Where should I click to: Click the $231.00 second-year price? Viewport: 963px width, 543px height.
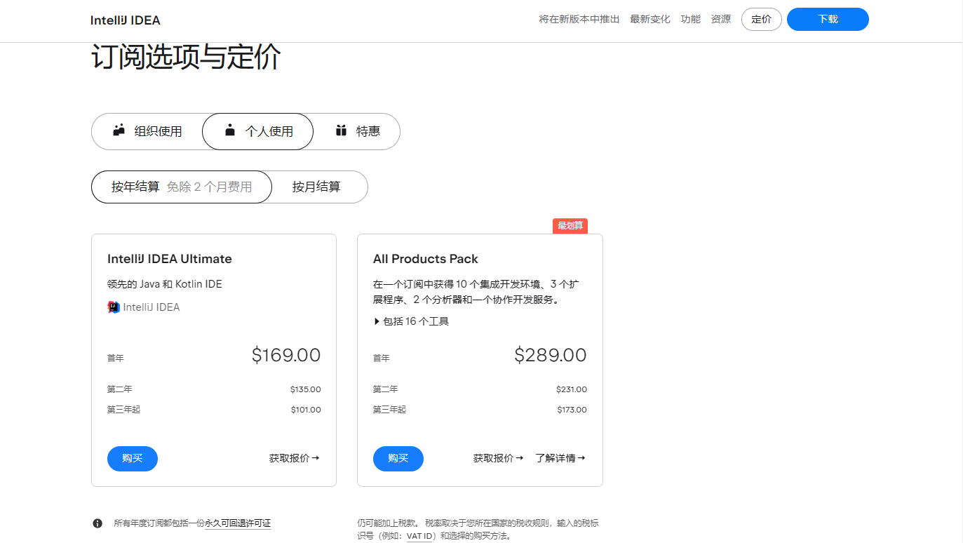(572, 389)
